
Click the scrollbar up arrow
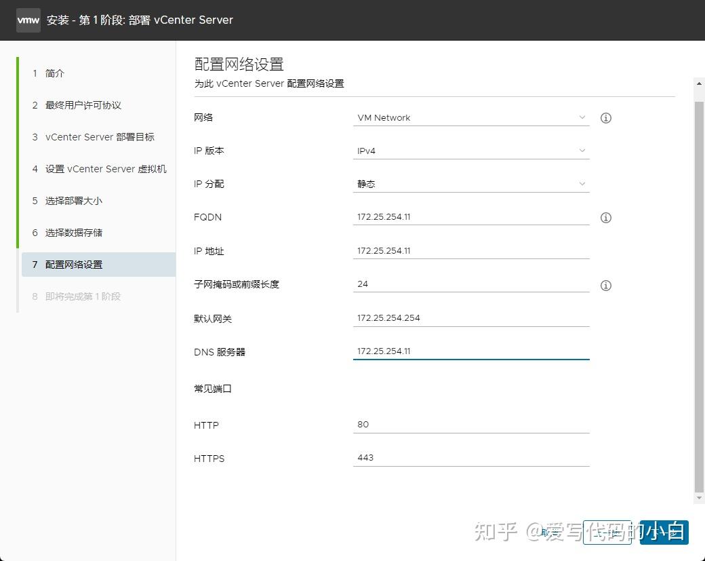699,83
